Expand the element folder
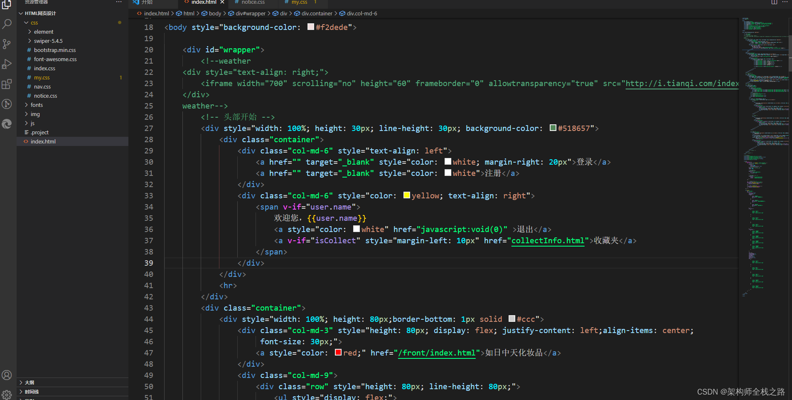The image size is (792, 400). (30, 32)
